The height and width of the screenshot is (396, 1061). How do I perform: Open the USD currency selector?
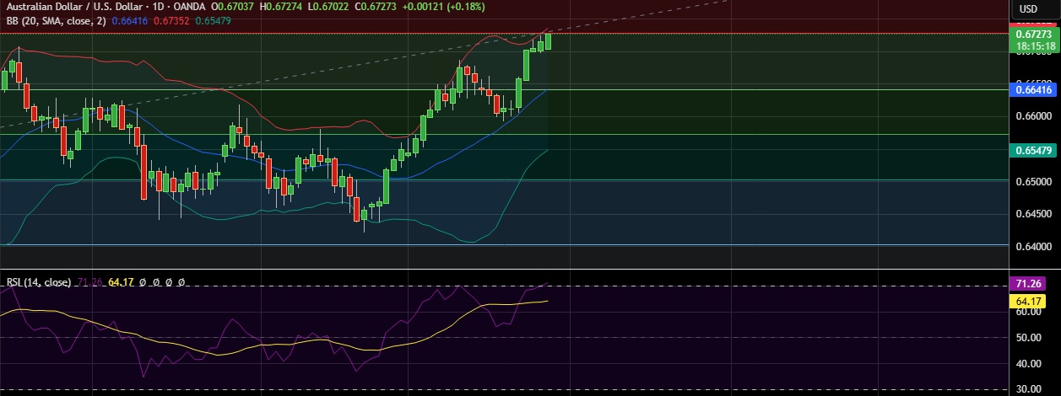1028,9
